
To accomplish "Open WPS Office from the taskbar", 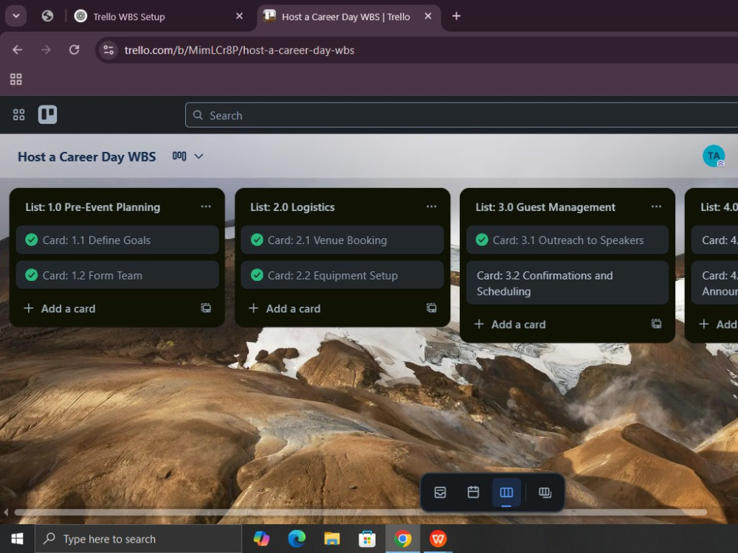I will (438, 538).
